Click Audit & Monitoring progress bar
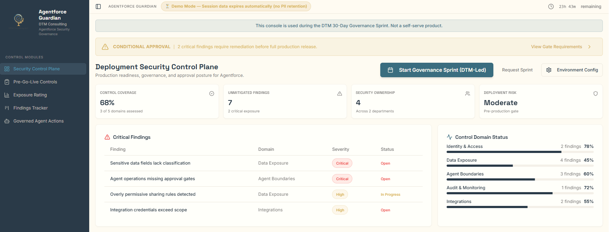The height and width of the screenshot is (232, 609). (x=520, y=193)
